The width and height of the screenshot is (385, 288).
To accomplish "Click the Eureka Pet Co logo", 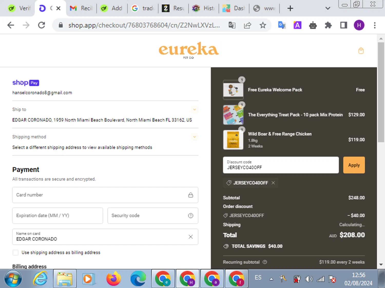I will (x=189, y=50).
